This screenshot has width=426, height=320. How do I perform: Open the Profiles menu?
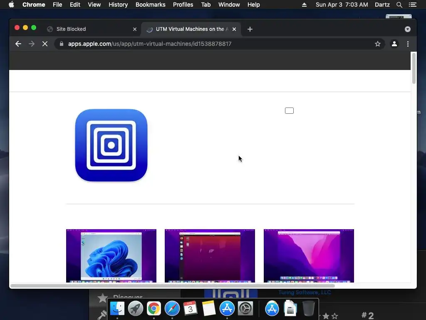coord(183,5)
